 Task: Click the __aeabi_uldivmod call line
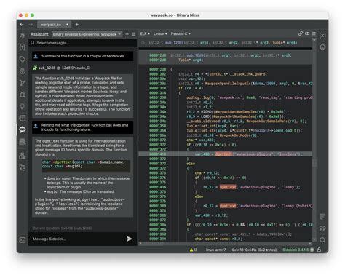pos(246,121)
